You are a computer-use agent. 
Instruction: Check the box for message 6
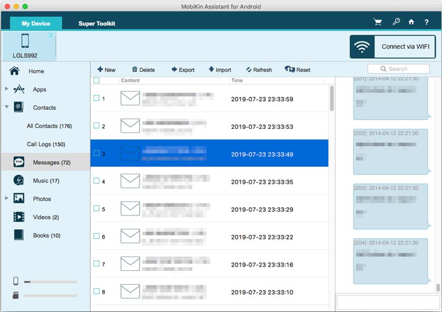coord(97,236)
